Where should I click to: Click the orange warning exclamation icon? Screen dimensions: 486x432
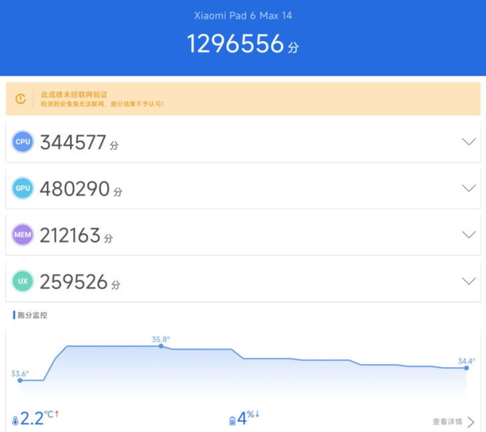(x=21, y=99)
